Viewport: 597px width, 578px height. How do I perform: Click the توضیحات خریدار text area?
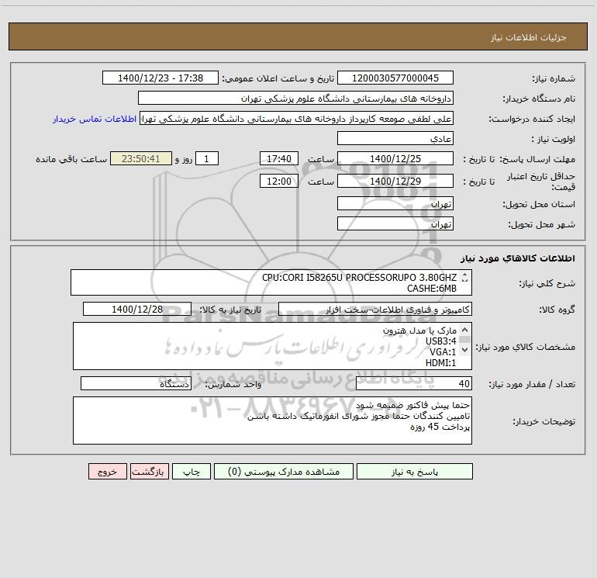click(272, 421)
